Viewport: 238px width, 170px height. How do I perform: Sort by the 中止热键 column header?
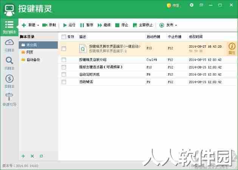(x=175, y=37)
